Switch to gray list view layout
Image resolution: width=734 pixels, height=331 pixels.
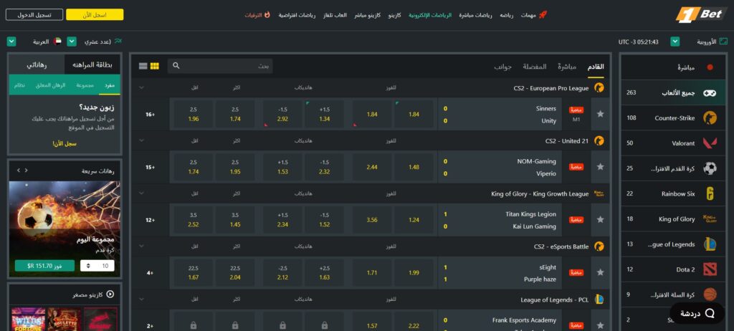pyautogui.click(x=143, y=66)
